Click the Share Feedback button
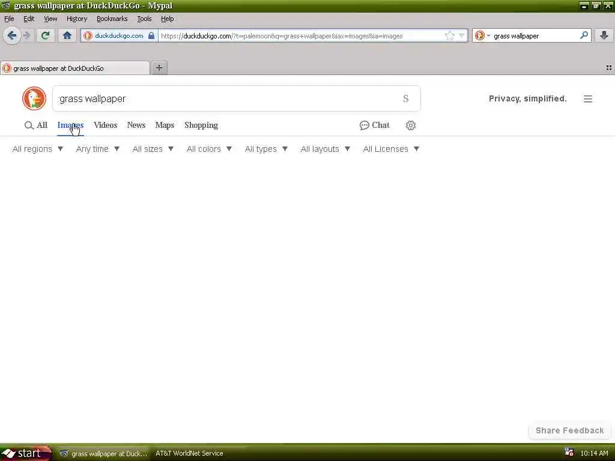 569,430
